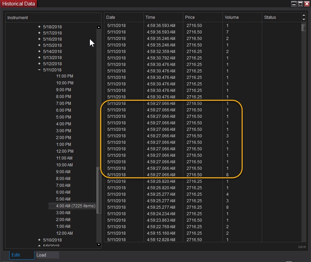
Task: Click the save link
Action: coord(302,247)
